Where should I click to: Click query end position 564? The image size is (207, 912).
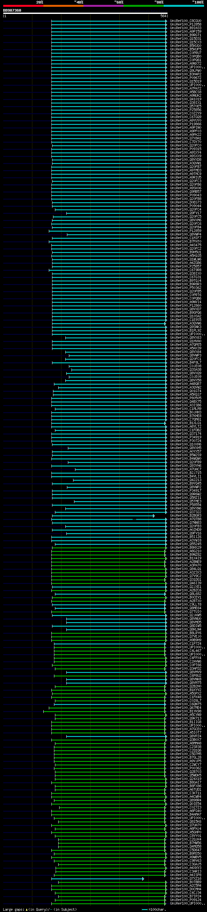(x=163, y=16)
